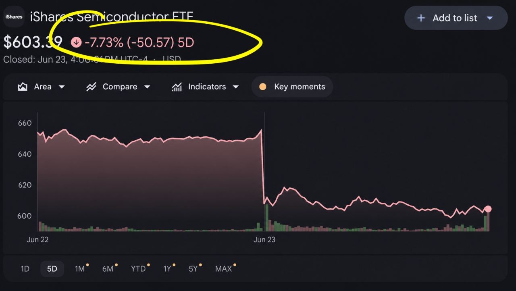This screenshot has height=291, width=516.
Task: Click the iShares logo icon
Action: pos(14,17)
